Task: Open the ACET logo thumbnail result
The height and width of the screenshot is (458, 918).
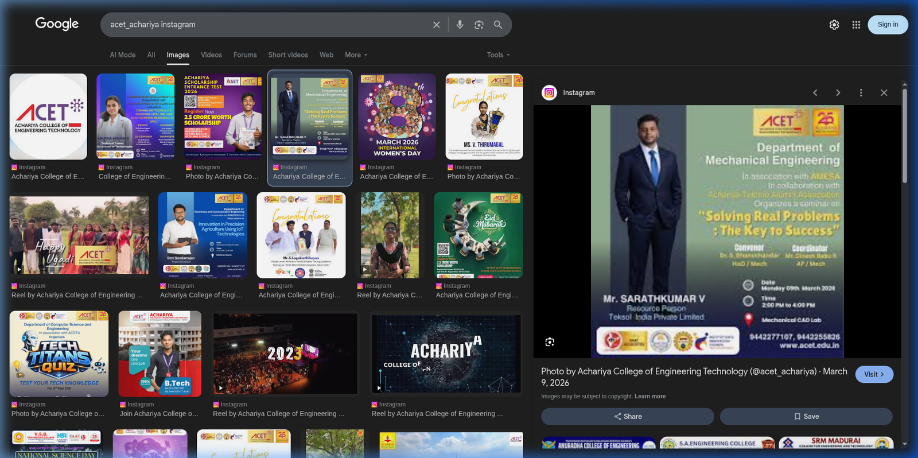Action: pos(48,117)
